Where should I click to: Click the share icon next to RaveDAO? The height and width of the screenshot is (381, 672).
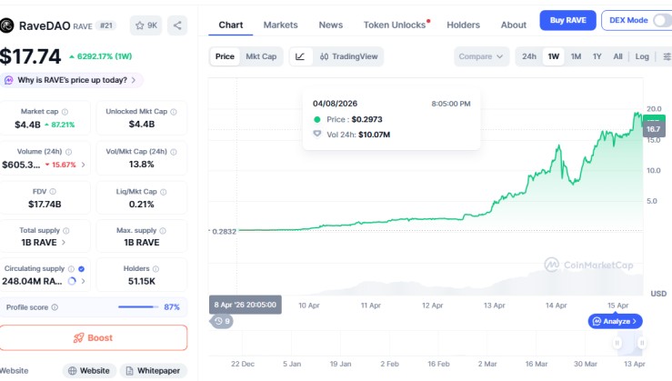(177, 25)
